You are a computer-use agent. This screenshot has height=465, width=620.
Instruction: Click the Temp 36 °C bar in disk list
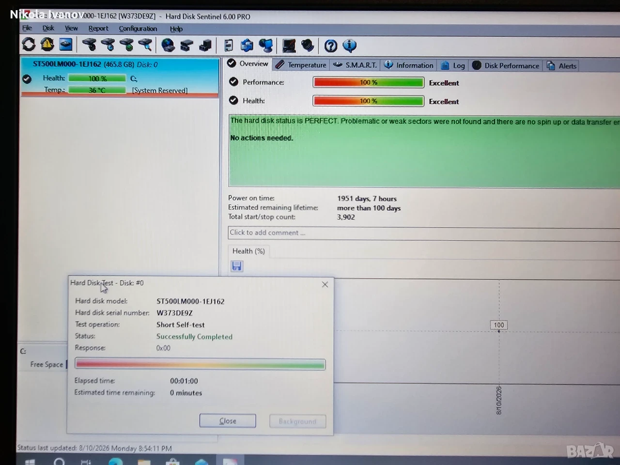click(x=97, y=90)
